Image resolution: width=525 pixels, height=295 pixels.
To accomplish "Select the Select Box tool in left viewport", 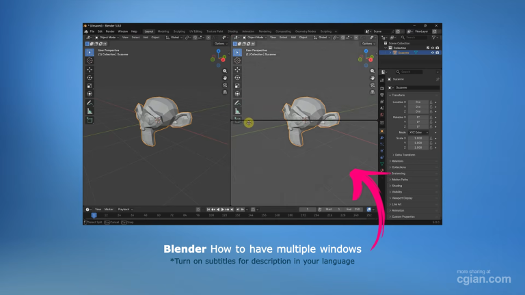I will click(90, 52).
